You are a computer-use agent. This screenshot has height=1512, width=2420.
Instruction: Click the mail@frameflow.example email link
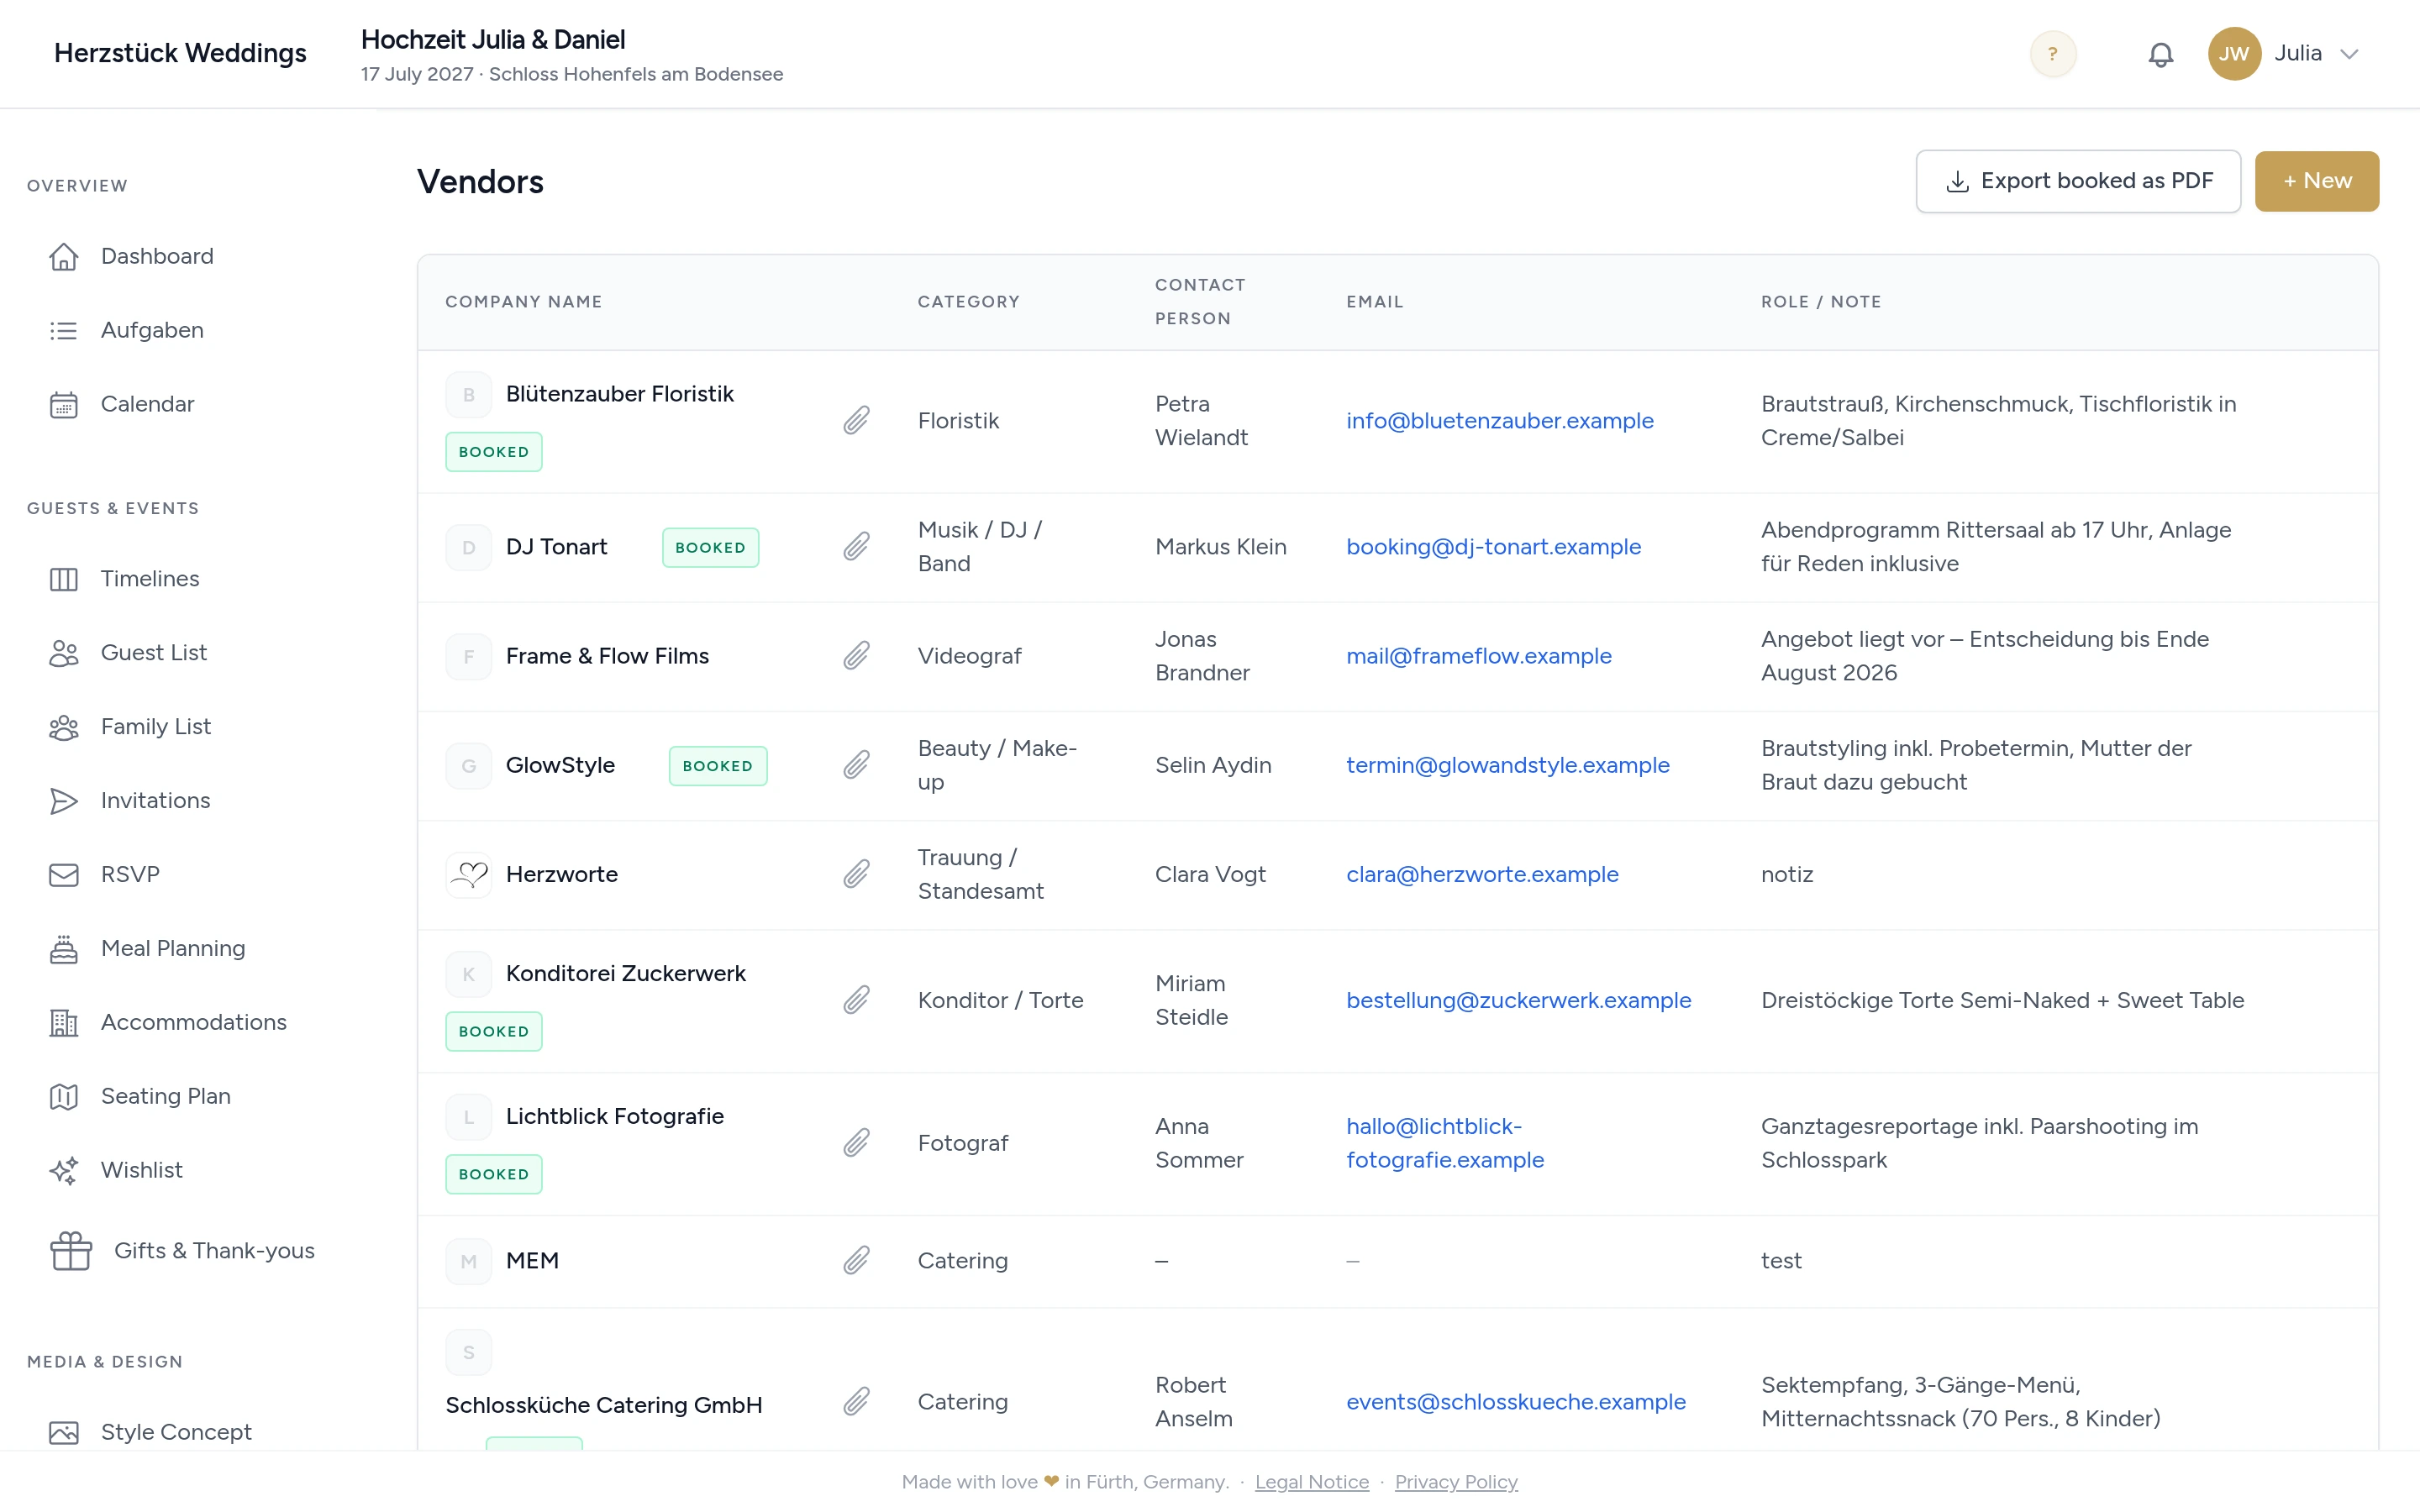(1478, 656)
